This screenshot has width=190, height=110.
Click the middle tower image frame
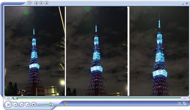pyautogui.click(x=97, y=51)
